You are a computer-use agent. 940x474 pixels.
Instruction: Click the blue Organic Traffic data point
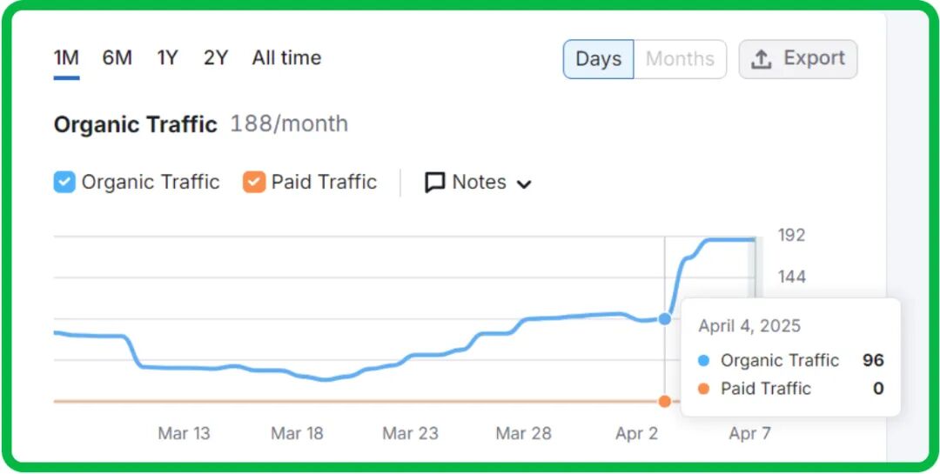click(x=665, y=319)
